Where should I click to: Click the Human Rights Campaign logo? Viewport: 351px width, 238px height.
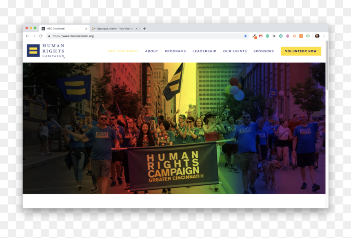(x=46, y=51)
